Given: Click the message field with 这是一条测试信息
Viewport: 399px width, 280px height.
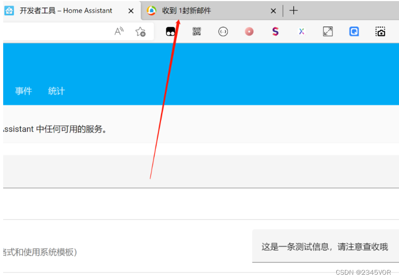Looking at the screenshot, I should (x=326, y=246).
